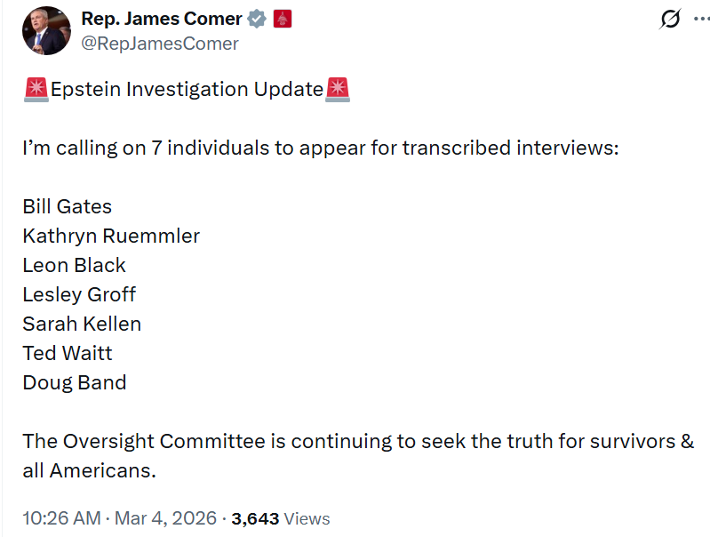710x537 pixels.
Task: Click the siren emoji after 'Update'
Action: click(x=338, y=89)
